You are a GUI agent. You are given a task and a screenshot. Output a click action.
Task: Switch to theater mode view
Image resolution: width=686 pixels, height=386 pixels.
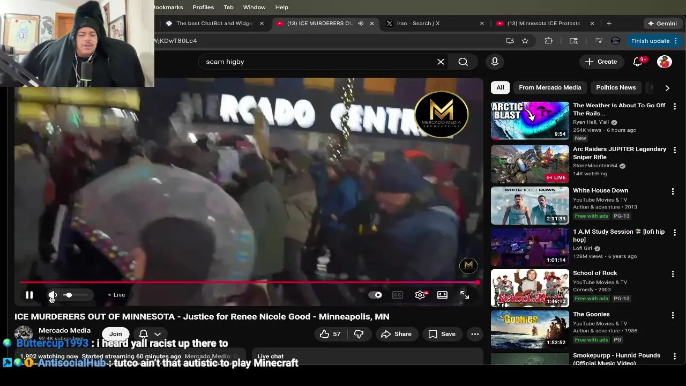pyautogui.click(x=442, y=295)
